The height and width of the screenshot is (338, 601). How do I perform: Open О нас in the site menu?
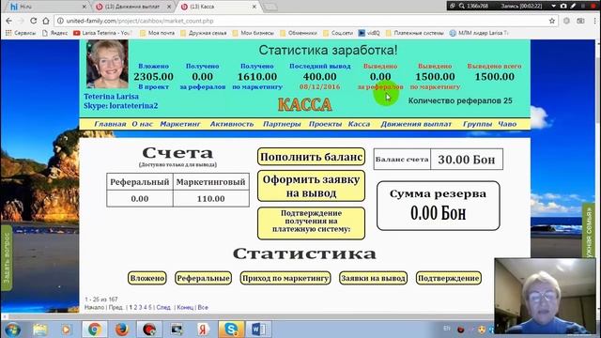pyautogui.click(x=142, y=124)
